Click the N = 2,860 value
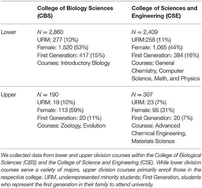202x188 pixels. coord(50,32)
